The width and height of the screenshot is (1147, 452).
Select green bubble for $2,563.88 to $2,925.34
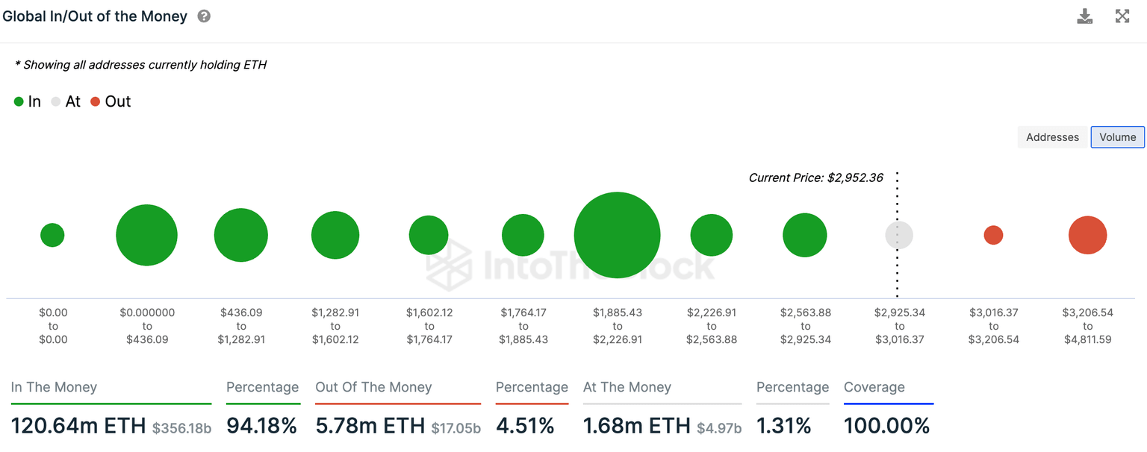pyautogui.click(x=805, y=235)
